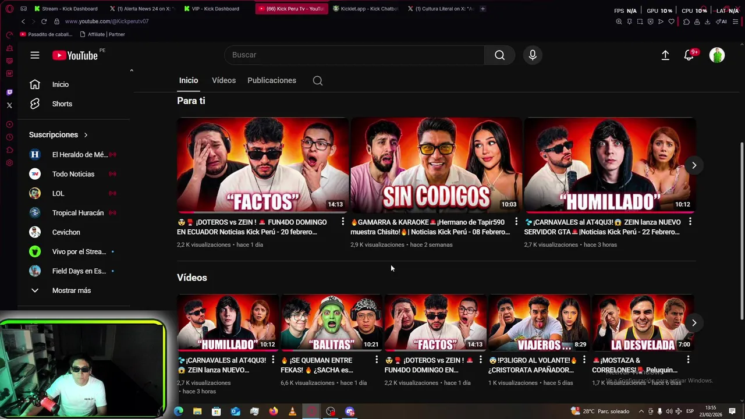This screenshot has width=745, height=419.
Task: Advance the Vídeos shelf with next arrow
Action: pyautogui.click(x=694, y=323)
